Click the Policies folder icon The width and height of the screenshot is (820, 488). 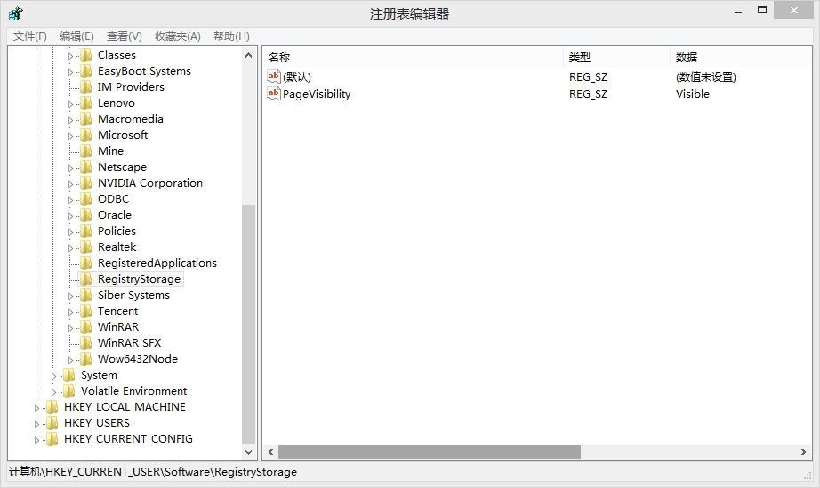85,231
